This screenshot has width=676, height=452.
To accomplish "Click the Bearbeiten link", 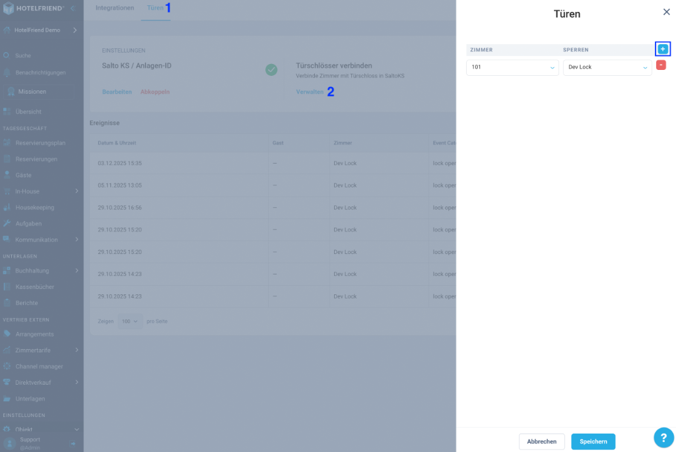I will tap(117, 92).
